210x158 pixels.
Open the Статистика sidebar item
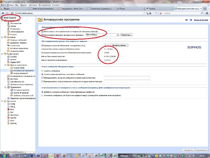coord(15,46)
